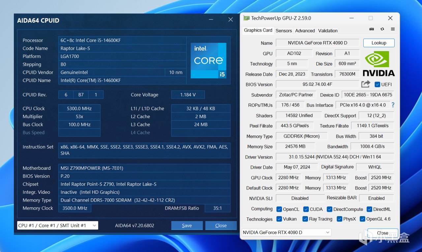Click the Default Clock row 2280 MHz value

click(288, 188)
